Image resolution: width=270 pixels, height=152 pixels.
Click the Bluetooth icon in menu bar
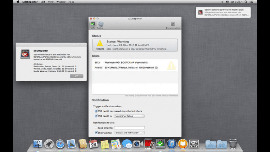(x=222, y=2)
